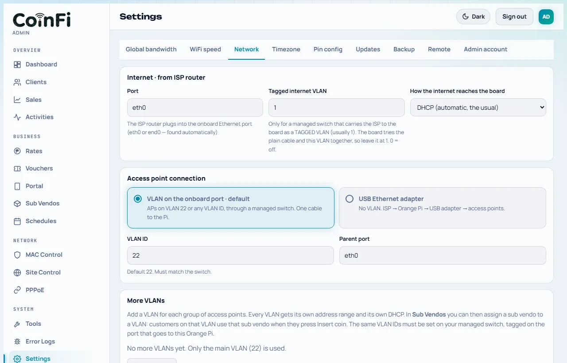This screenshot has height=363, width=567.
Task: Click the Activities pulse icon
Action: (x=17, y=117)
